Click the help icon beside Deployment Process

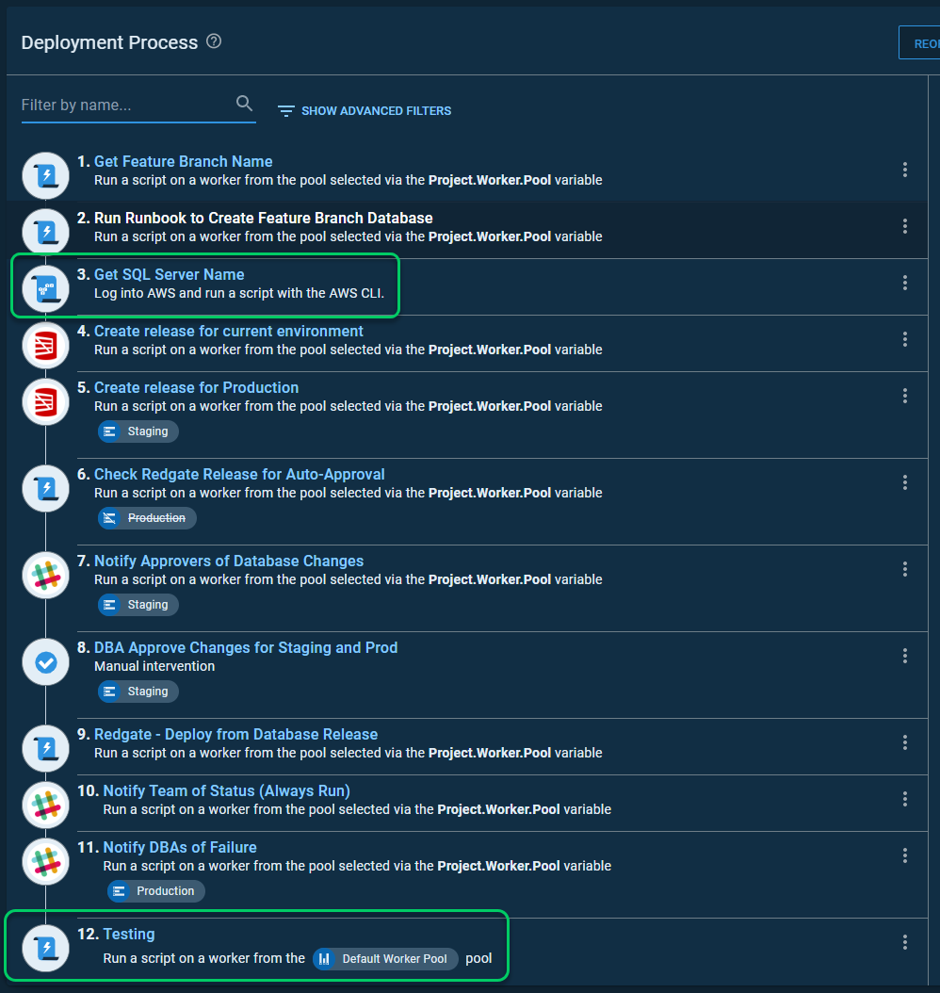[x=214, y=41]
